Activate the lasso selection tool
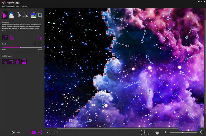The image size is (206, 136). pyautogui.click(x=26, y=15)
